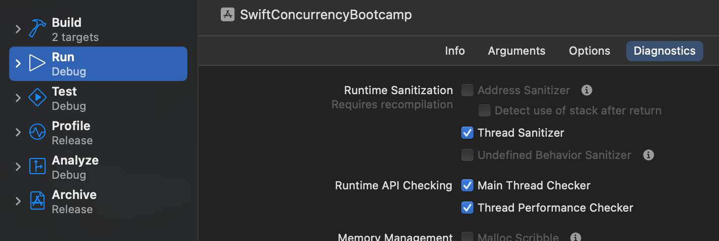Uncheck the Main Thread Checker
This screenshot has height=241, width=719.
click(x=467, y=185)
